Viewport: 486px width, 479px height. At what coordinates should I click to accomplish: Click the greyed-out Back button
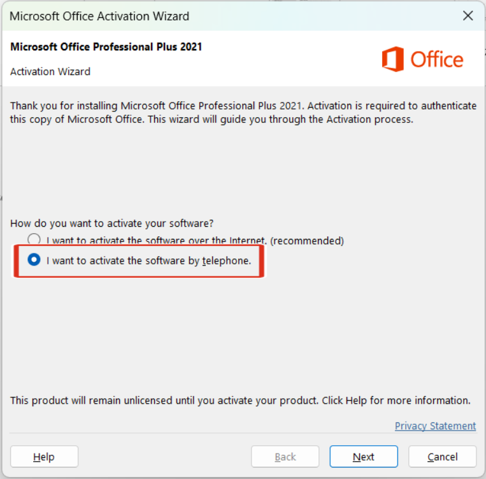(x=285, y=457)
